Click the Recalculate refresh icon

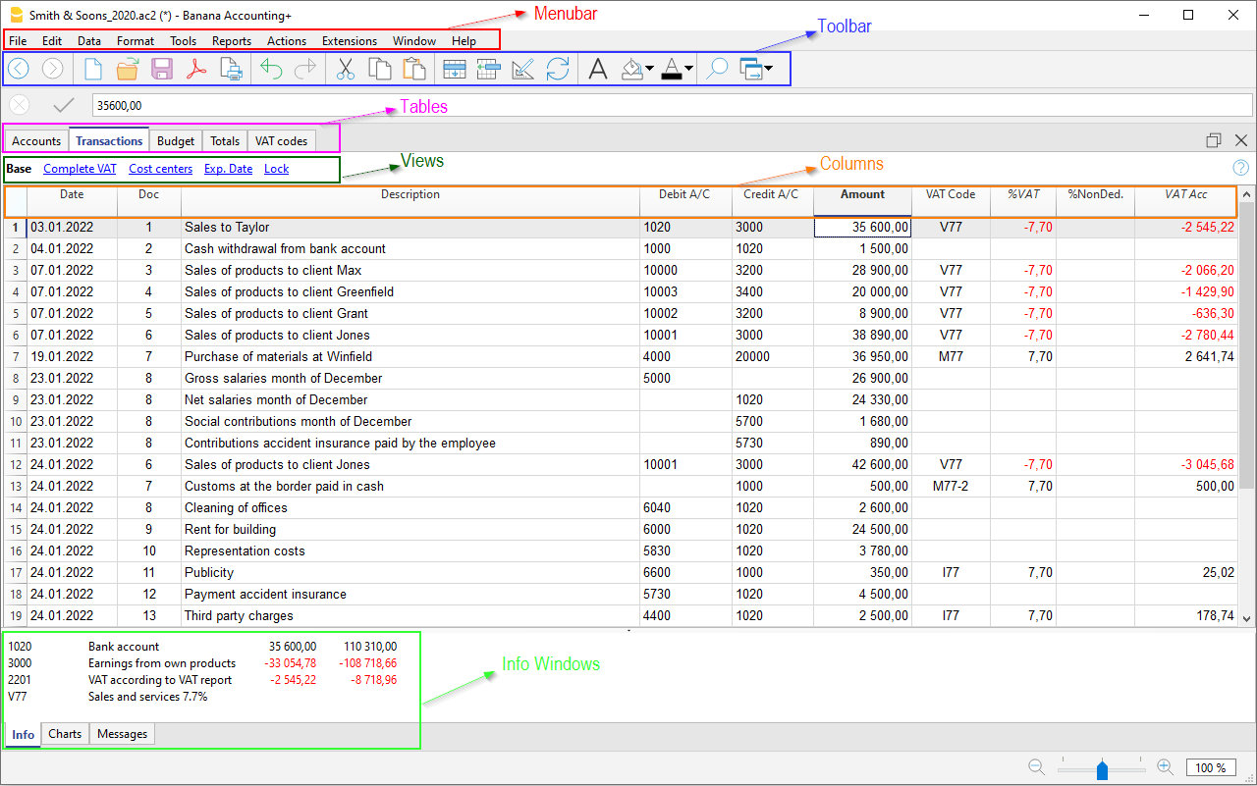click(558, 69)
